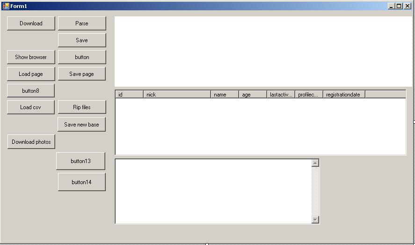Click the profilec... column header
The height and width of the screenshot is (245, 415).
(309, 95)
